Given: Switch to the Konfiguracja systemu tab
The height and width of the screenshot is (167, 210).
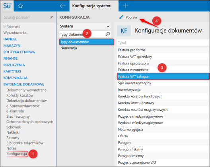Looking at the screenshot, I should pos(92,6).
